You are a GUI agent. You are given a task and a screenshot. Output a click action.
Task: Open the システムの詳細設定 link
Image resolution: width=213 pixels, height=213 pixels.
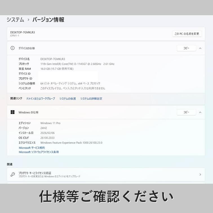[91, 99]
